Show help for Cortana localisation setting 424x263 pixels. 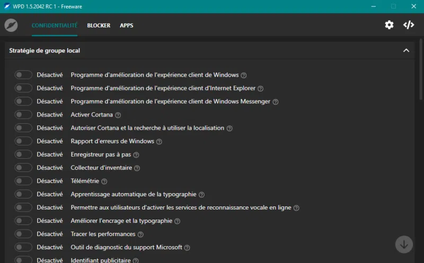(x=229, y=128)
